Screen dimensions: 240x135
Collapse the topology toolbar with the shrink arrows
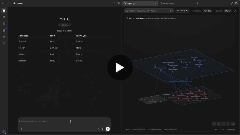235,11
